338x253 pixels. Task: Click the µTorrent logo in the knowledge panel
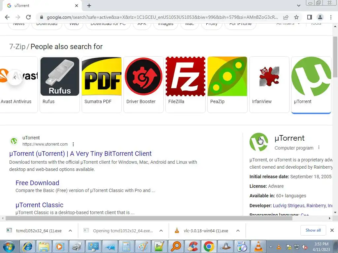259,142
